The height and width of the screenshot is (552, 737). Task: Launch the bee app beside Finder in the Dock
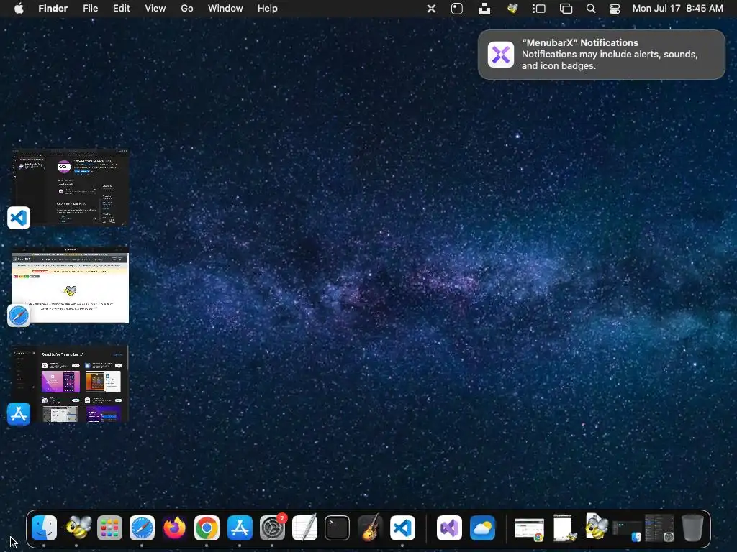point(77,528)
